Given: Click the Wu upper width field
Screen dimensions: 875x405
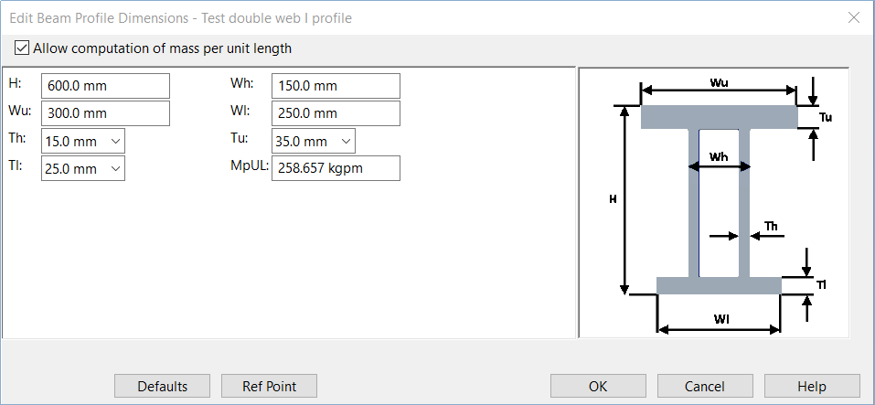Looking at the screenshot, I should point(105,113).
